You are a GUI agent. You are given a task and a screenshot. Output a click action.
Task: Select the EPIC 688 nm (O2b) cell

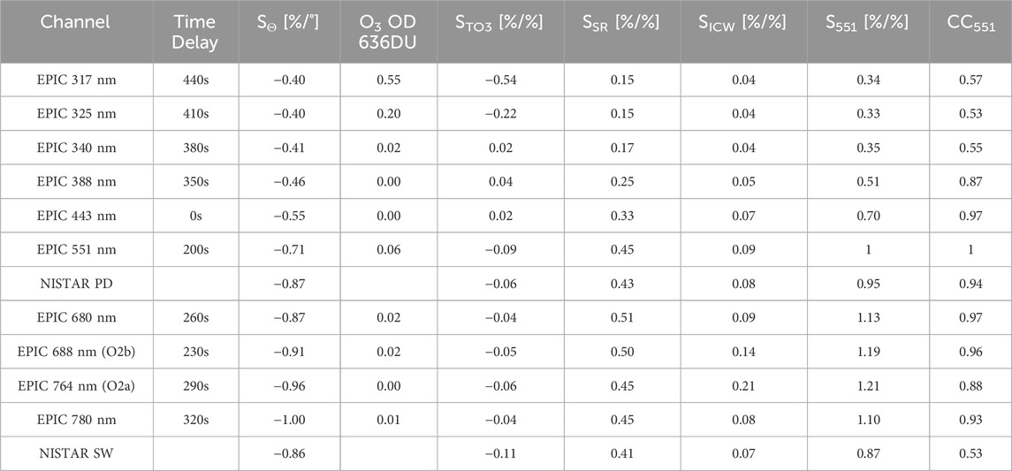click(x=76, y=351)
